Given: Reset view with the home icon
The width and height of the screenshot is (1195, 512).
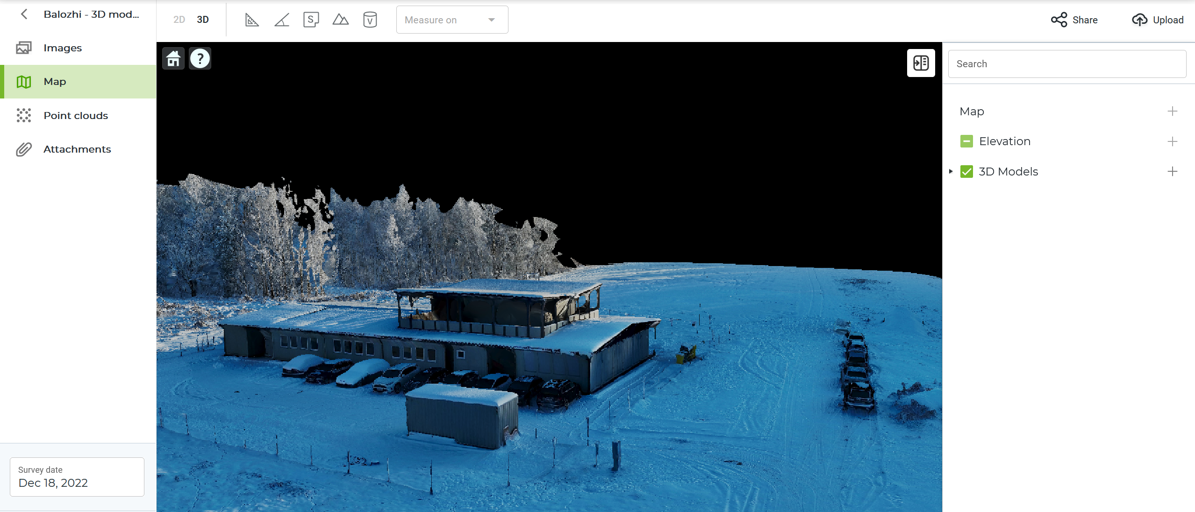Looking at the screenshot, I should coord(173,59).
